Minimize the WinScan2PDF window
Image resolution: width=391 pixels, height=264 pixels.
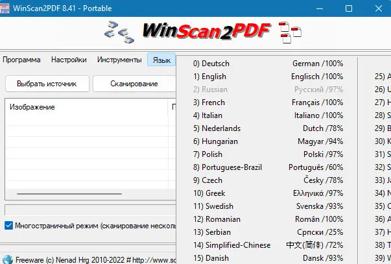[x=320, y=8]
